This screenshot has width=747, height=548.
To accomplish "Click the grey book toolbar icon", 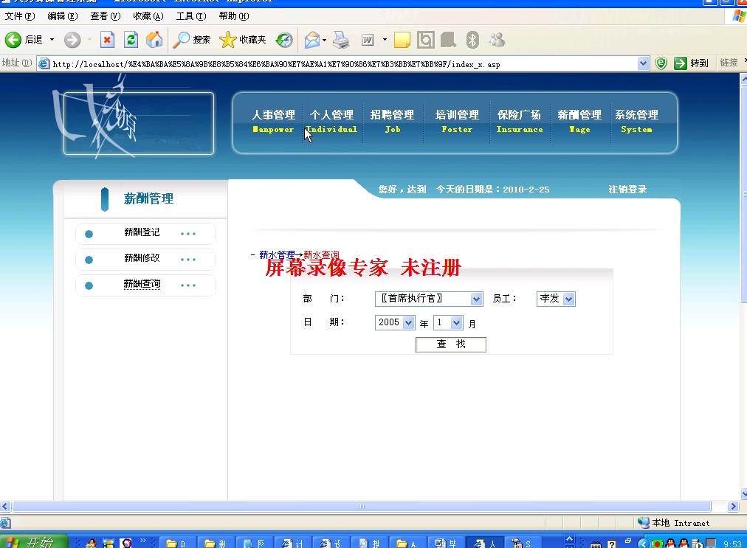I will 448,40.
